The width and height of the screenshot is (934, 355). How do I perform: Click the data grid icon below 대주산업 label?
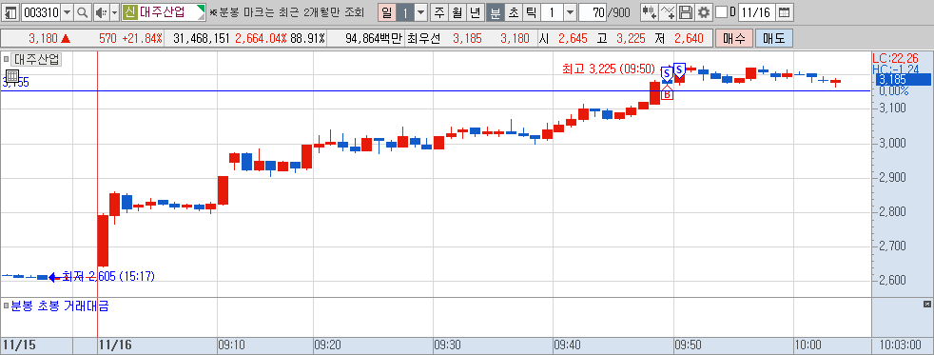click(x=11, y=76)
